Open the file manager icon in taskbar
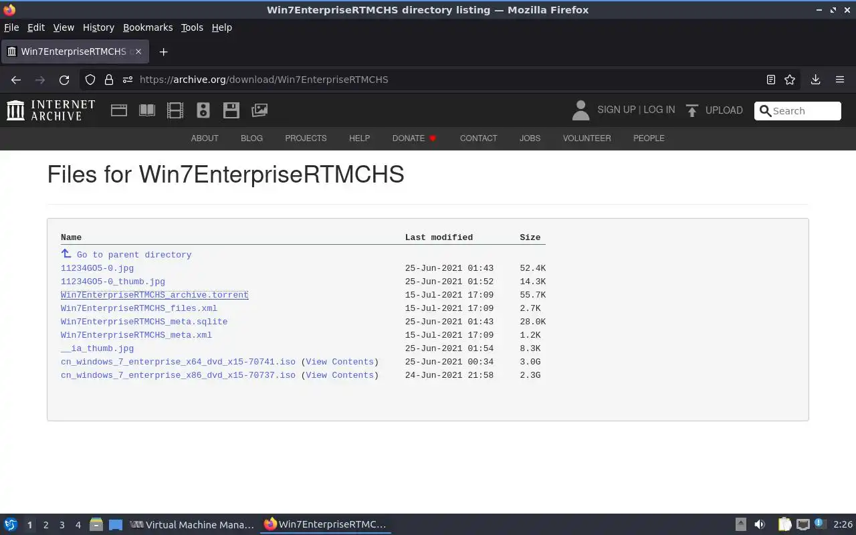856x535 pixels. coord(96,525)
